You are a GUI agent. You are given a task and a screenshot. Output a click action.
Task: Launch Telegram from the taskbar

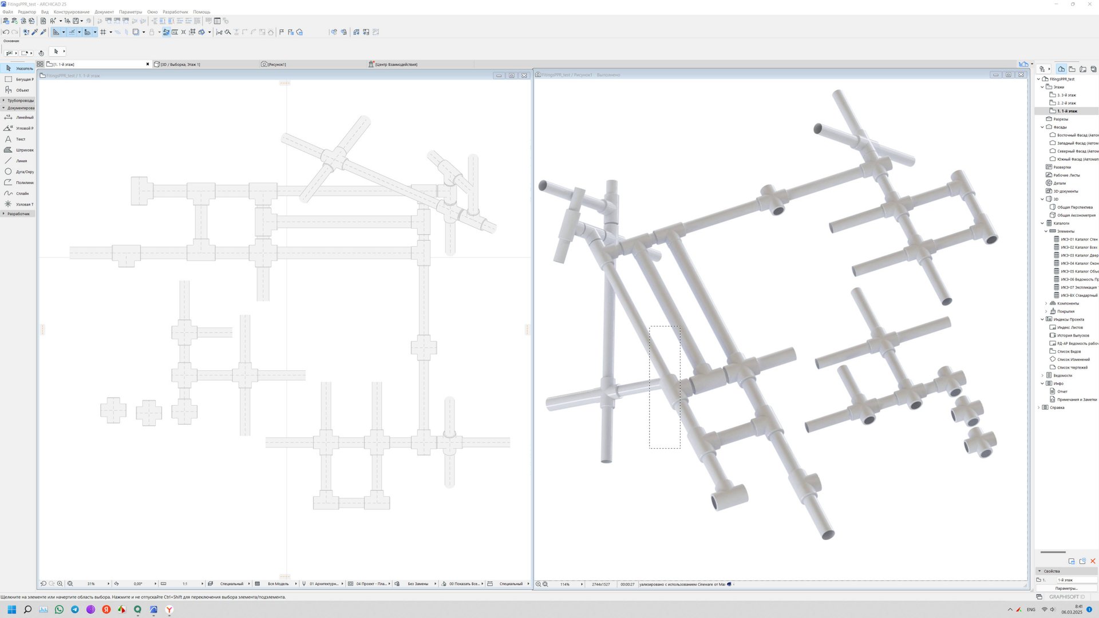click(x=74, y=609)
